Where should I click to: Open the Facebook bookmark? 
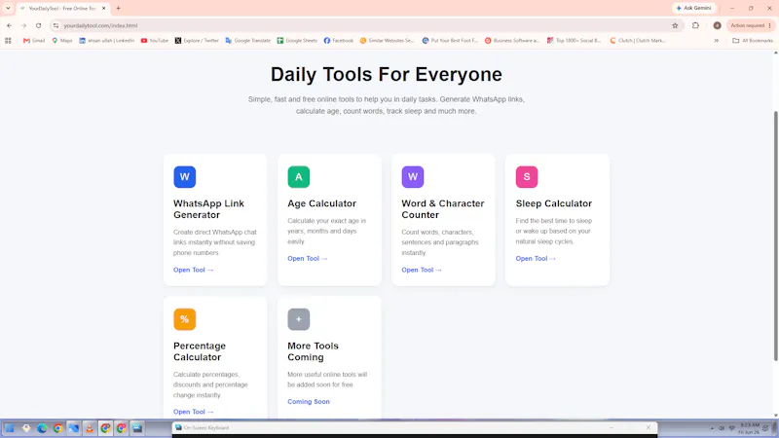(338, 41)
